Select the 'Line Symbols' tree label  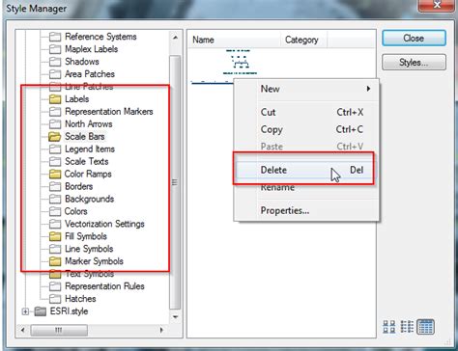point(89,249)
